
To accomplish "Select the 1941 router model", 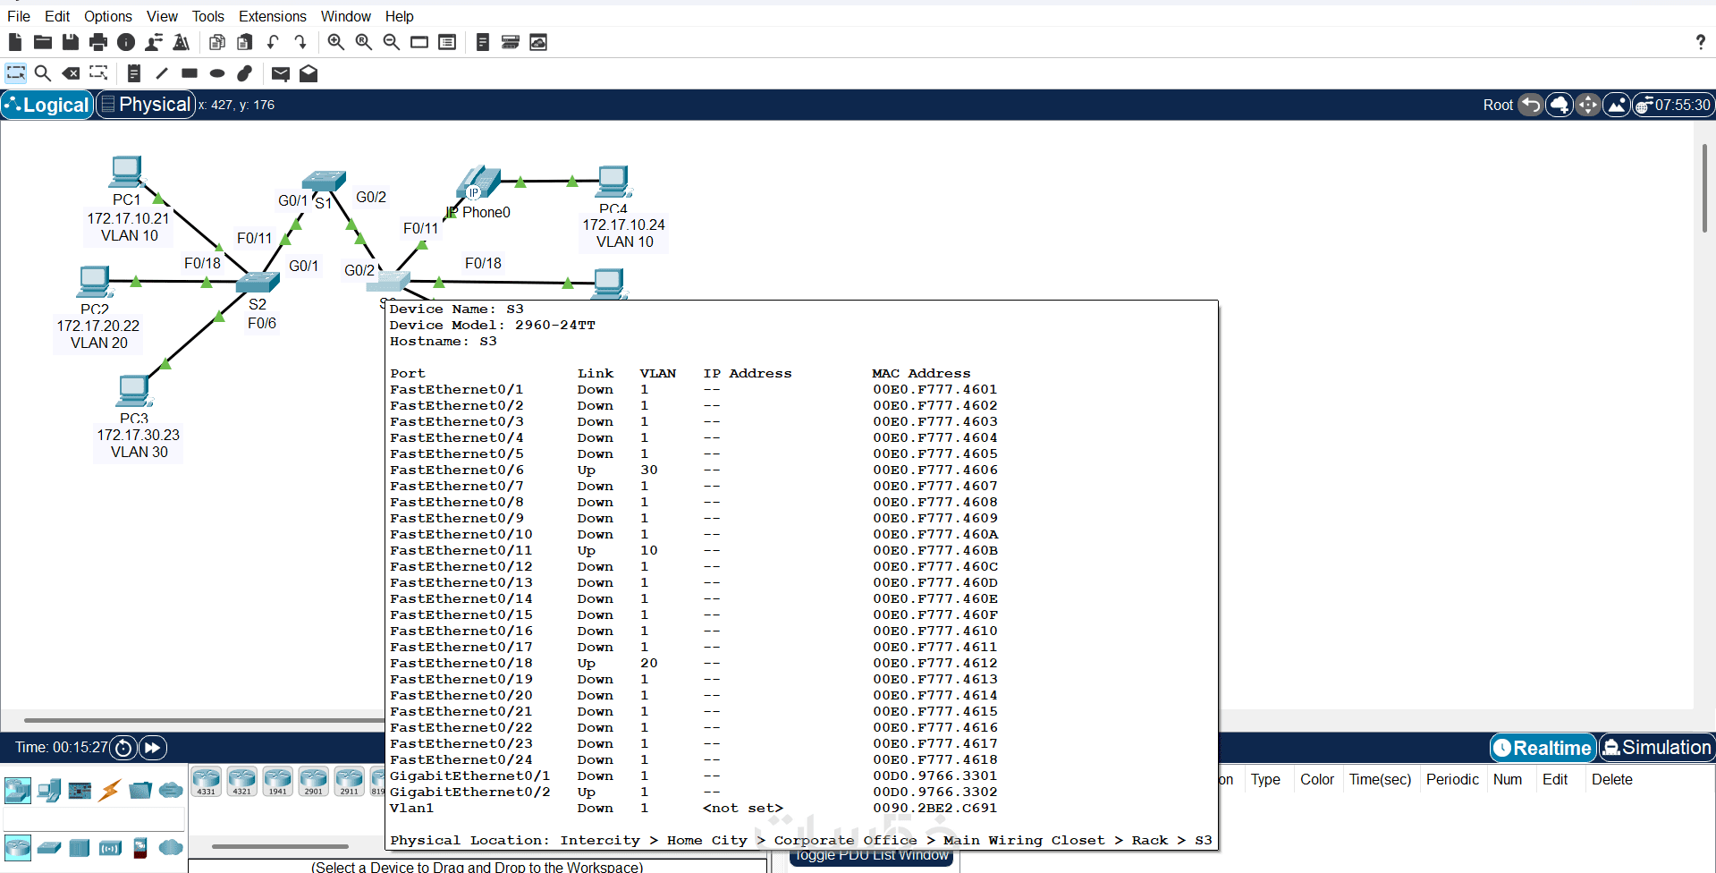I will tap(278, 781).
